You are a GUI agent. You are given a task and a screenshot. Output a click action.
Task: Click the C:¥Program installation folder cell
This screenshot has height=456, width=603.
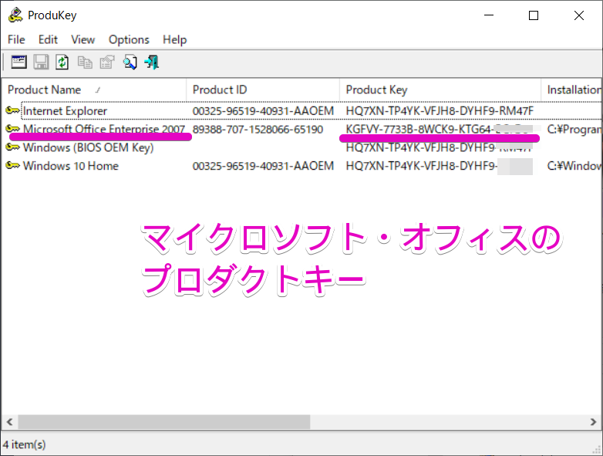[574, 130]
